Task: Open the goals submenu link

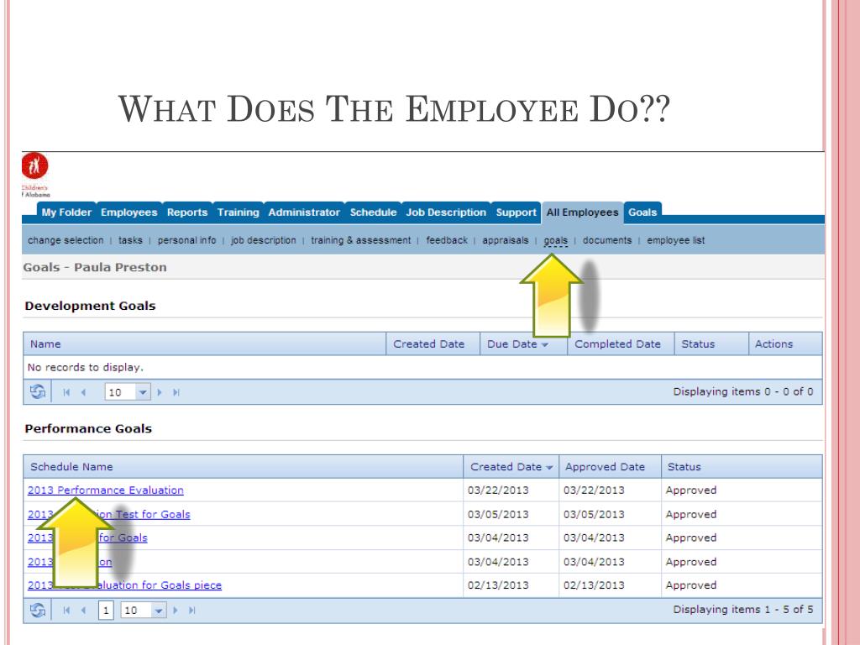Action: coord(556,240)
